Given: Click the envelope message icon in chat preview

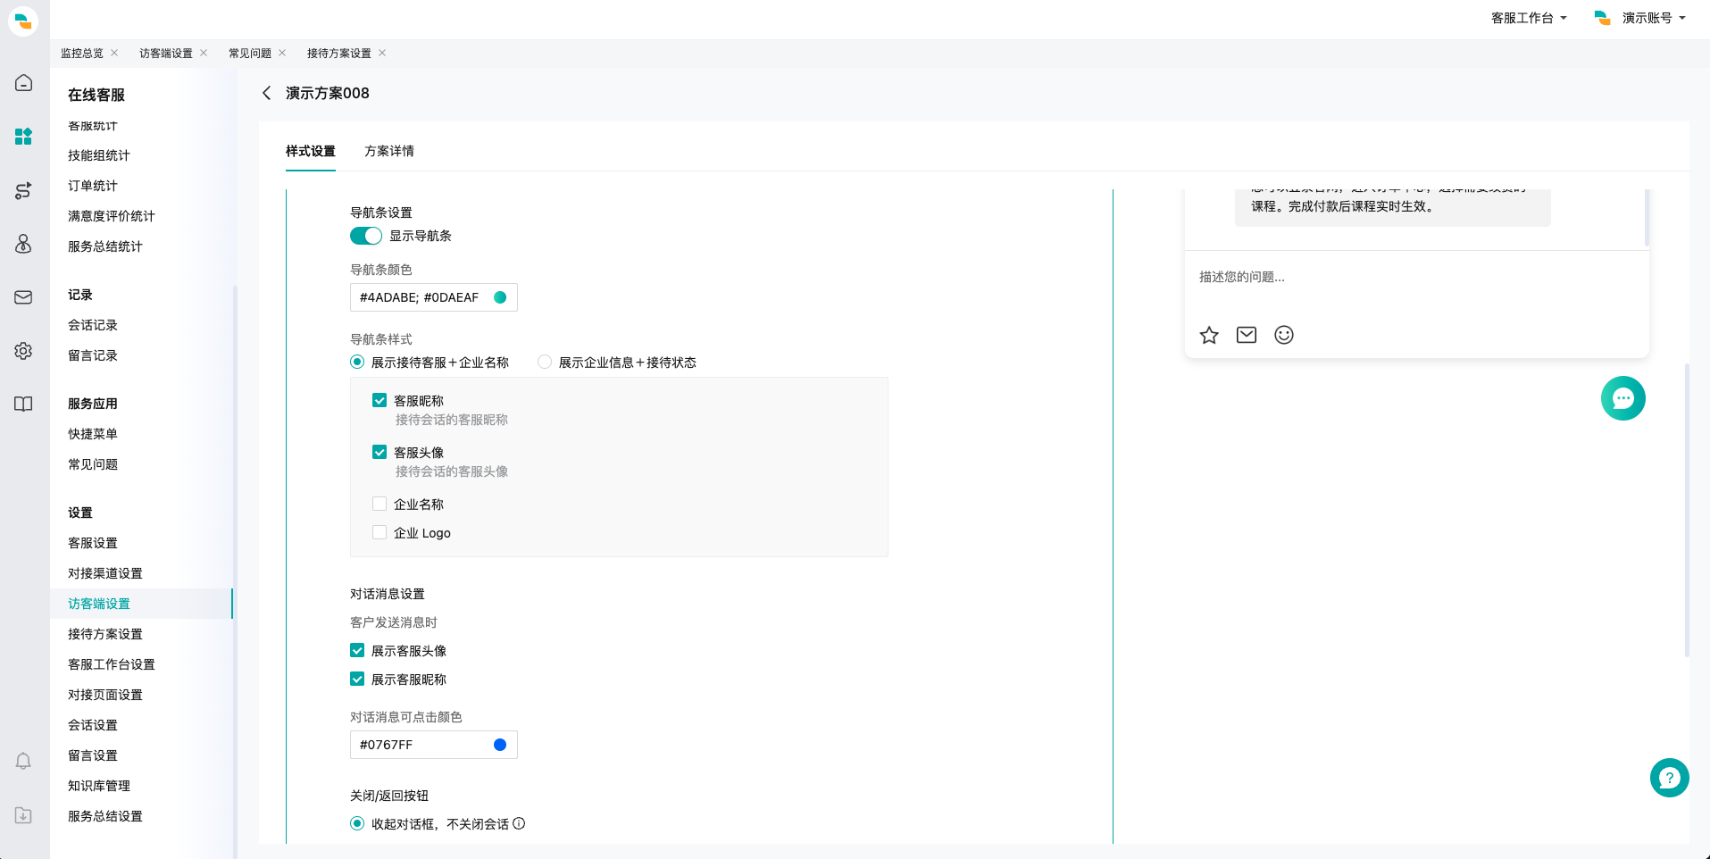Looking at the screenshot, I should click(x=1247, y=335).
